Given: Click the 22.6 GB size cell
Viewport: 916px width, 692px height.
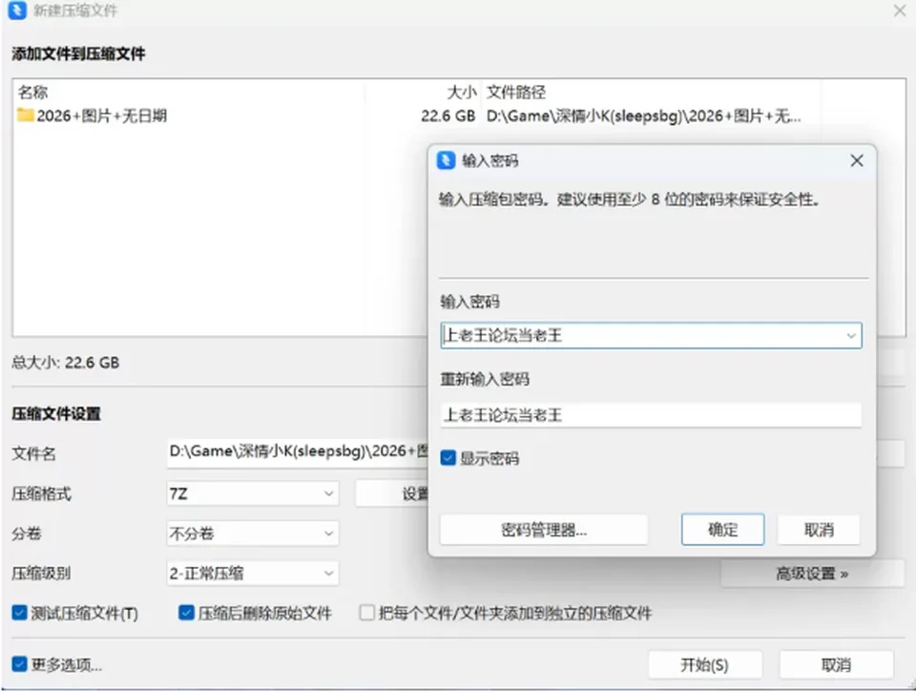Looking at the screenshot, I should coord(448,115).
